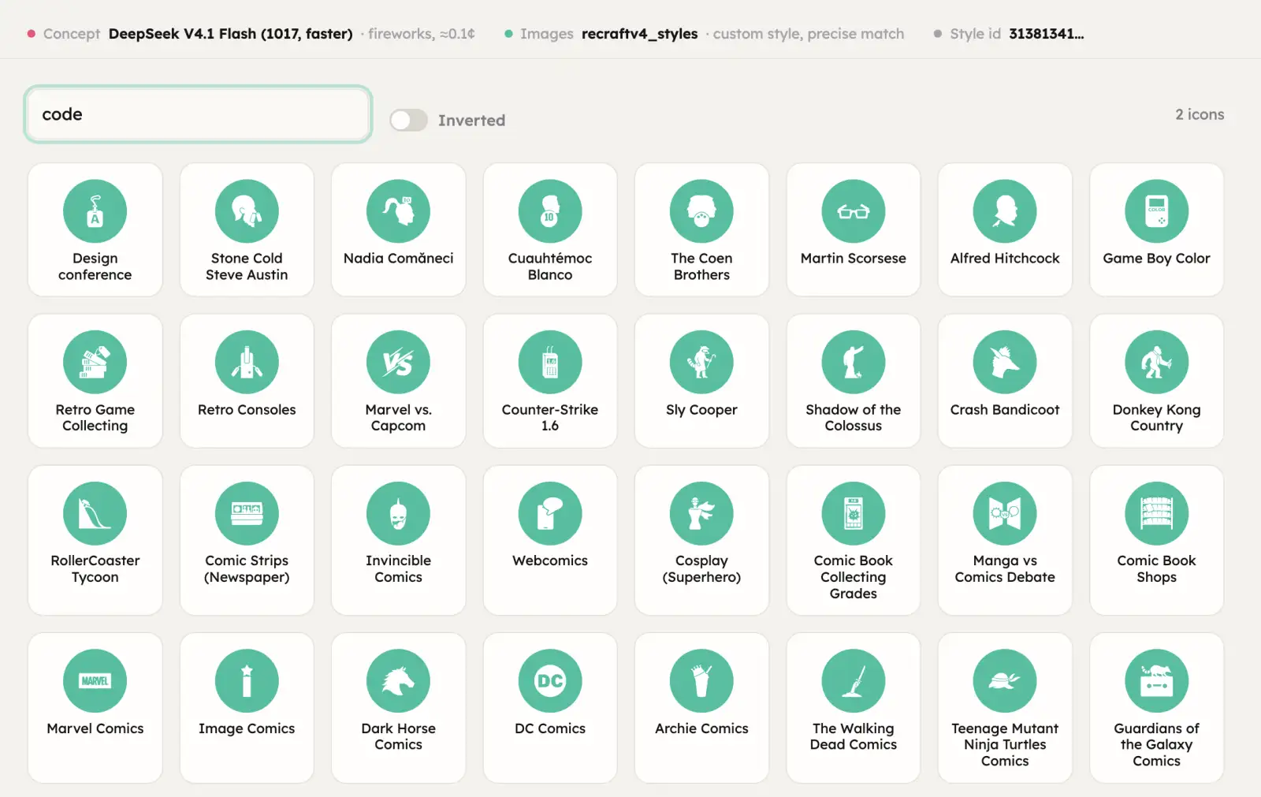Viewport: 1261px width, 797px height.
Task: Open the Alfred Hitchcock silhouette icon
Action: pos(1005,210)
